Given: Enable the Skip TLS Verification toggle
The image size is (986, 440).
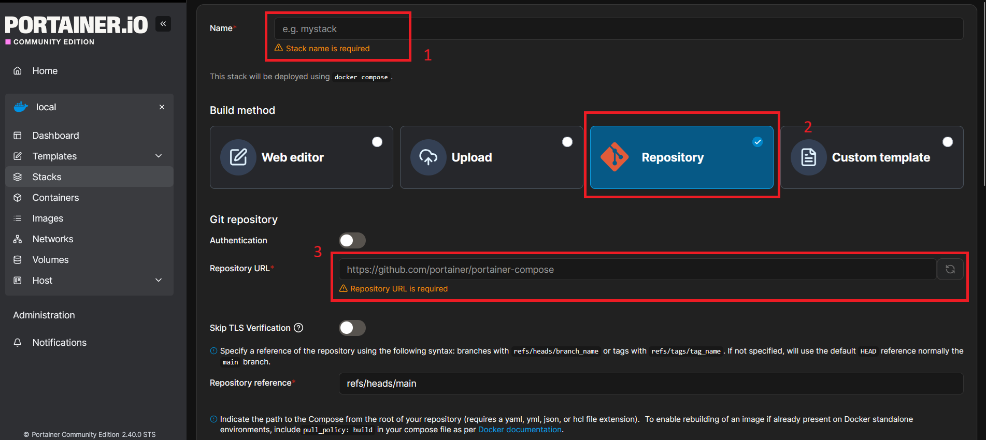Looking at the screenshot, I should point(352,328).
